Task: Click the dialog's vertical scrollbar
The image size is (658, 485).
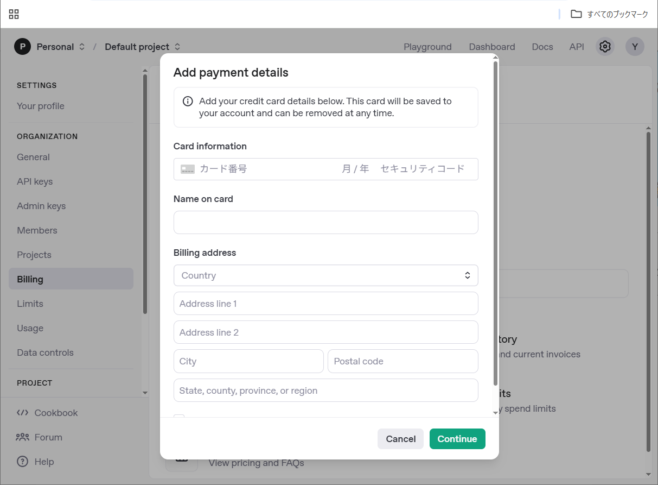Action: click(x=495, y=223)
